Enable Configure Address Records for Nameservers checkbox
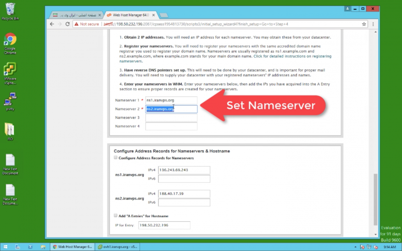Viewport: 402px width, 251px height. tap(116, 158)
